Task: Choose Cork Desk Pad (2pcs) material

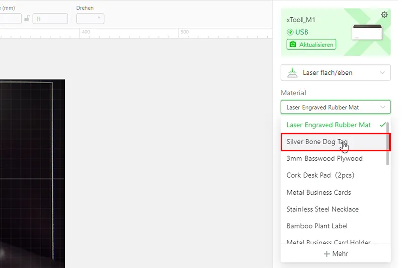Action: 336,175
